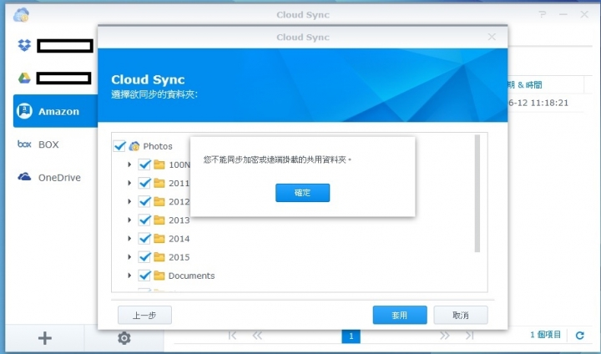Select the Dropbox account icon in sidebar
The height and width of the screenshot is (354, 601).
(24, 45)
